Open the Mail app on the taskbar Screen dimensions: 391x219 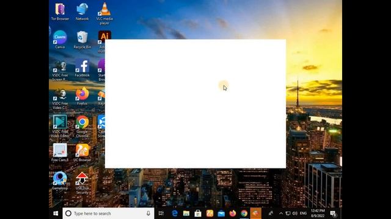(x=221, y=214)
